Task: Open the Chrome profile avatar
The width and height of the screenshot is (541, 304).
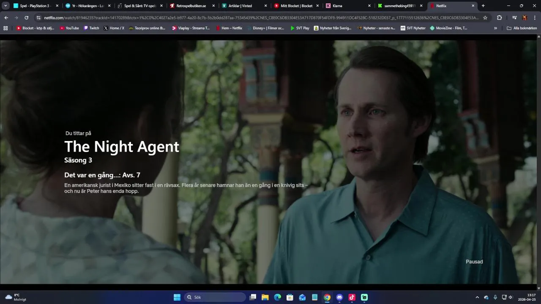Action: coord(525,18)
